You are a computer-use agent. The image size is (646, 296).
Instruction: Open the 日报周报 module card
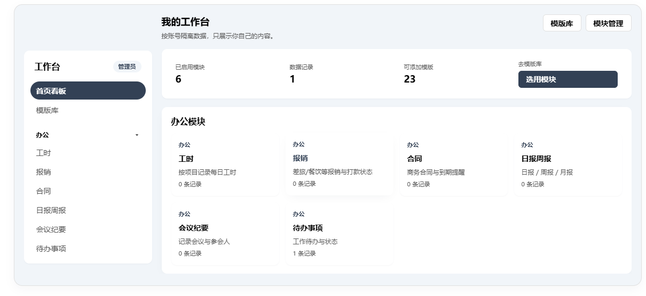click(x=568, y=165)
